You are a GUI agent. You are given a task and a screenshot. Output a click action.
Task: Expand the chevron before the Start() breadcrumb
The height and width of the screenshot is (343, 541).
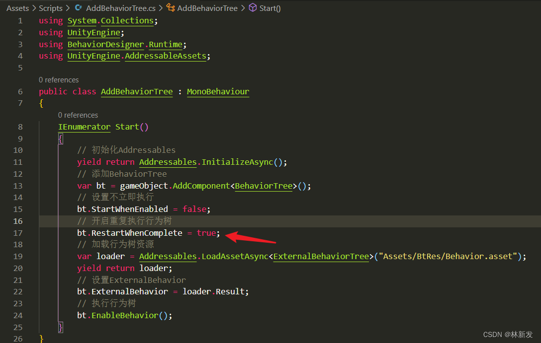[243, 8]
